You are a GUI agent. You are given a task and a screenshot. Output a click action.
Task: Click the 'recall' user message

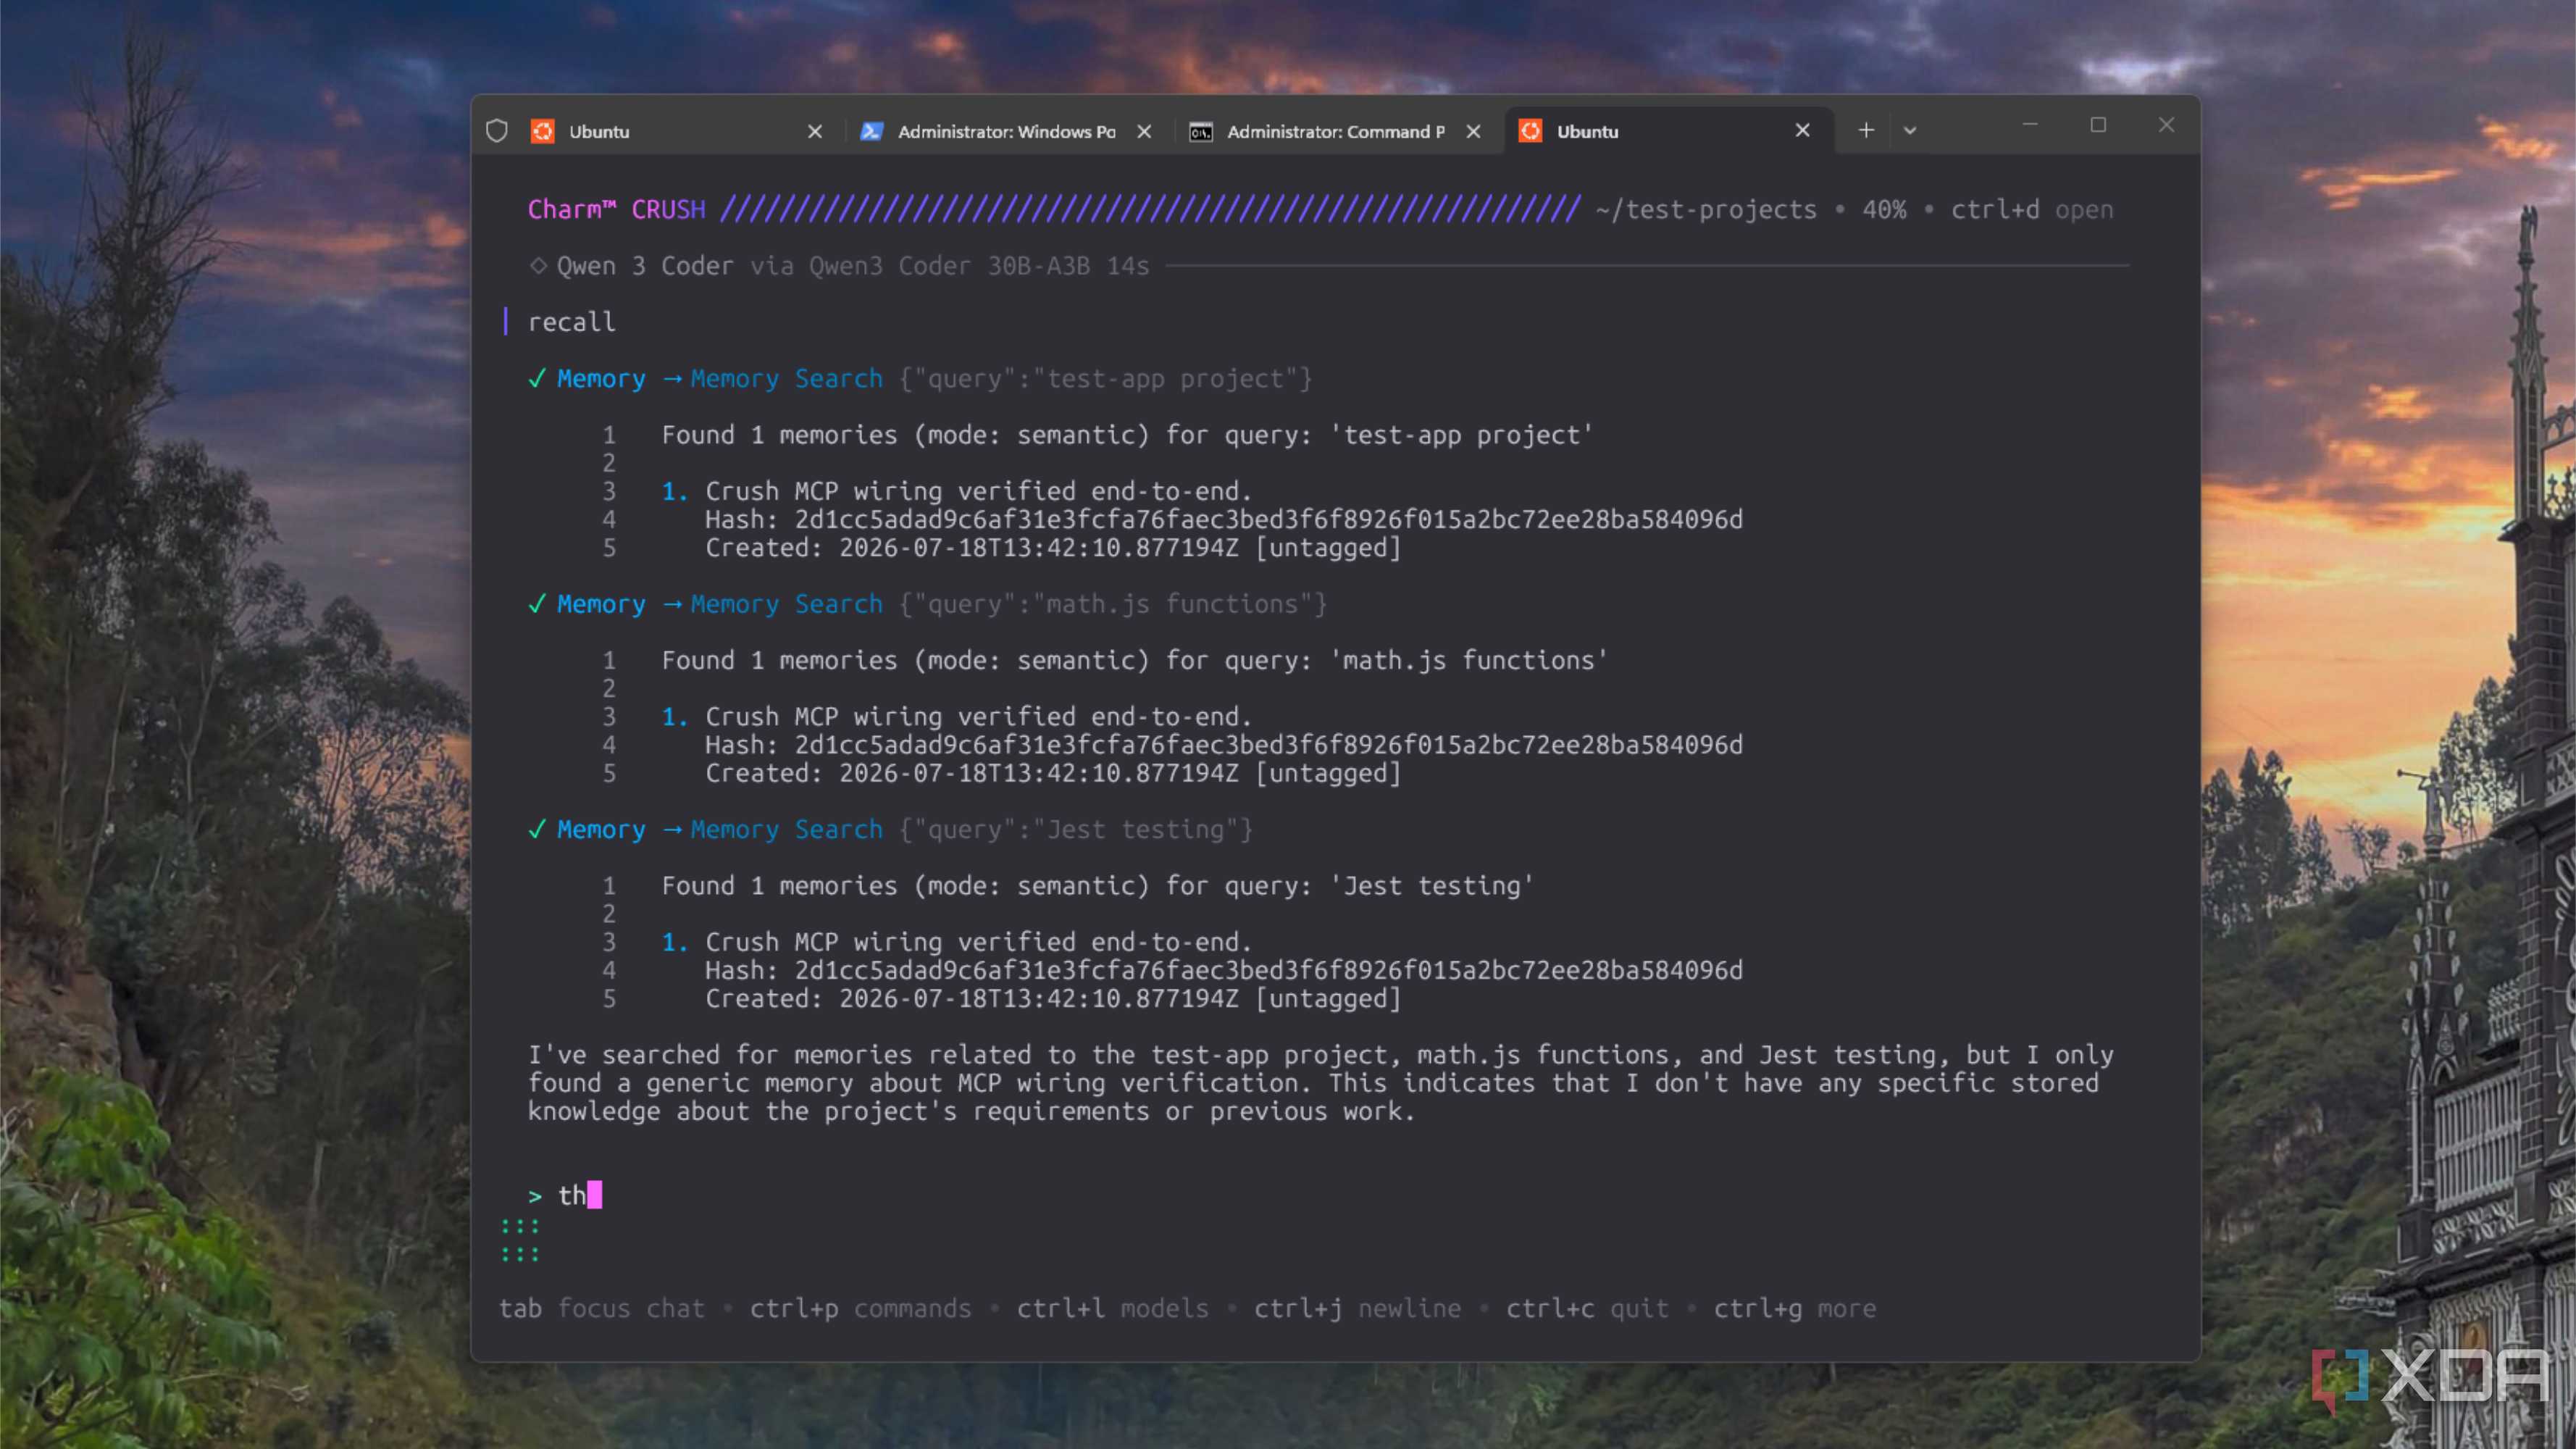click(x=572, y=322)
